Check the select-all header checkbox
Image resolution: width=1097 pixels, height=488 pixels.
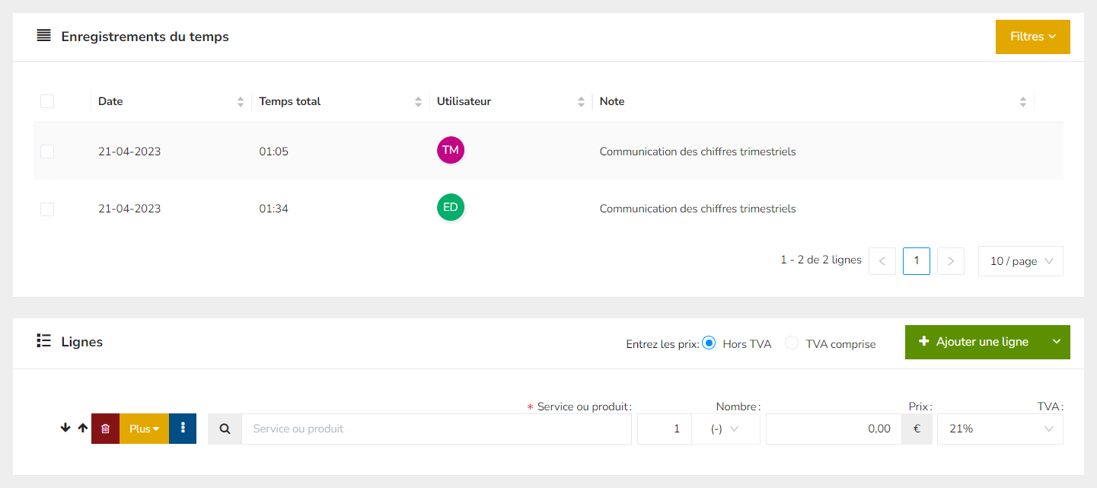click(x=47, y=101)
